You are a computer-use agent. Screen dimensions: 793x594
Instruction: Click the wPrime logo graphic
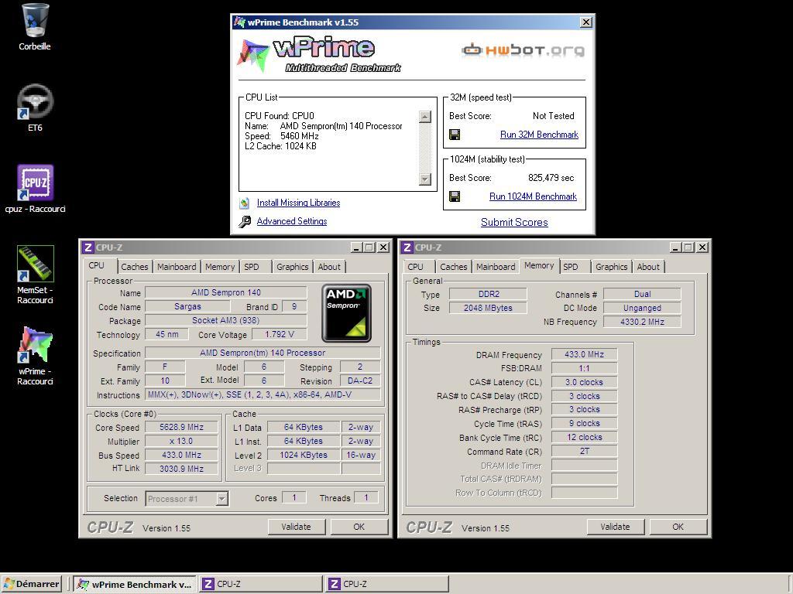[x=318, y=54]
